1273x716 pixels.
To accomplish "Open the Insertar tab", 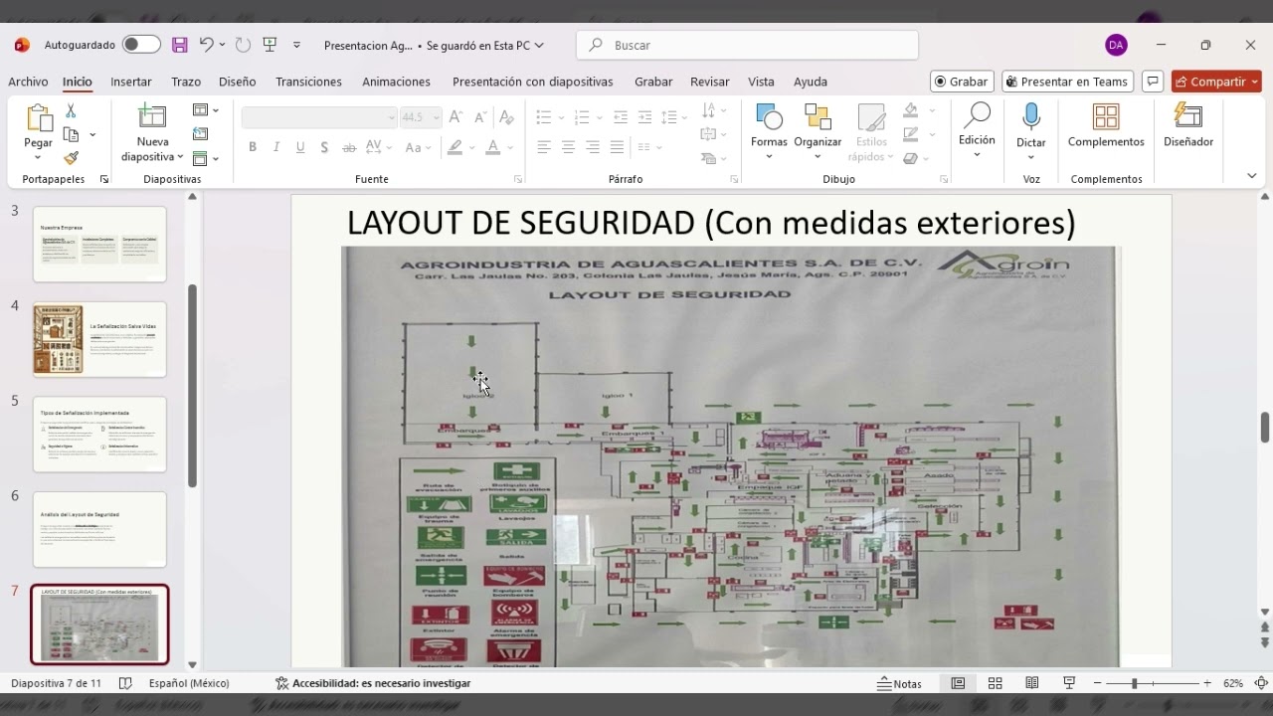I will click(x=130, y=82).
